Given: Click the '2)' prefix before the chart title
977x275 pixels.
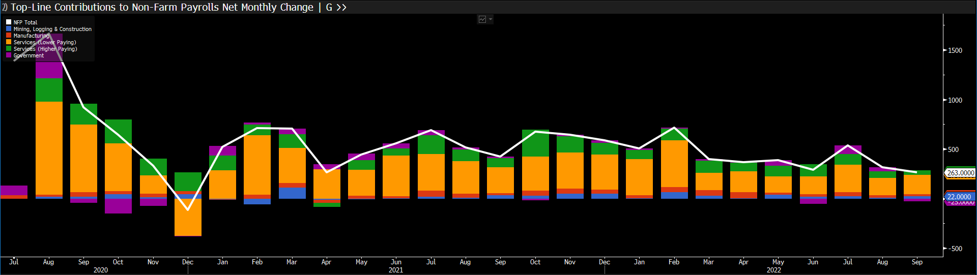Looking at the screenshot, I should [5, 7].
